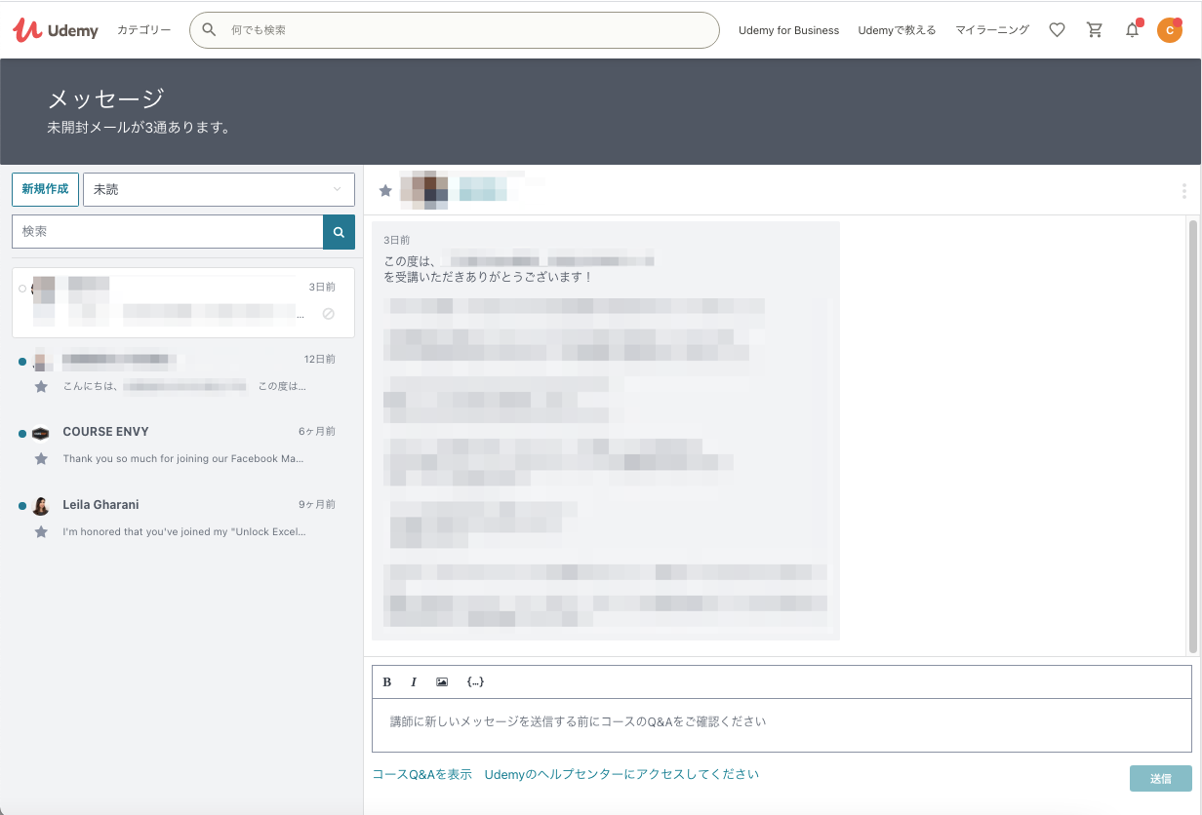1202x815 pixels.
Task: Open the カテゴリー menu
Action: pos(143,30)
